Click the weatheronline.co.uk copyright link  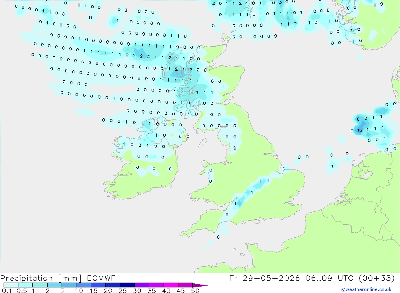(366, 289)
